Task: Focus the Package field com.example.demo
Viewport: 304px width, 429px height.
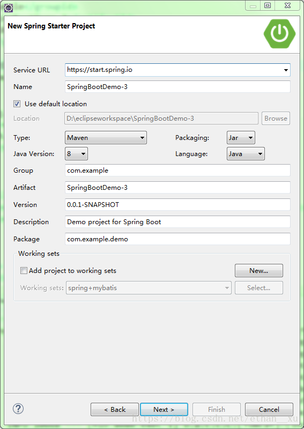Action: click(177, 239)
